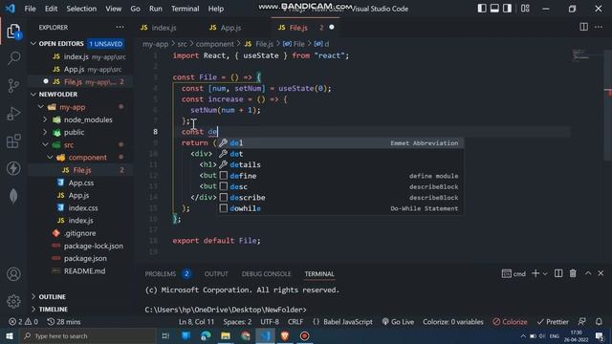Image resolution: width=612 pixels, height=344 pixels.
Task: Open the MongoDB leaf icon view
Action: pyautogui.click(x=13, y=196)
